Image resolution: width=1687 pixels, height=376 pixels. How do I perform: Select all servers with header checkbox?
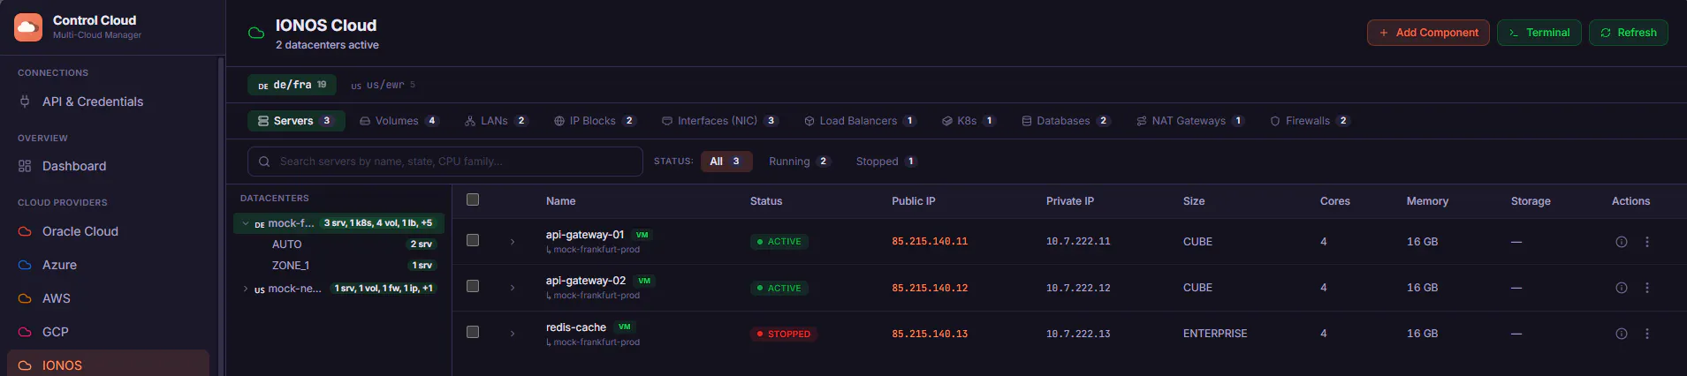(473, 199)
